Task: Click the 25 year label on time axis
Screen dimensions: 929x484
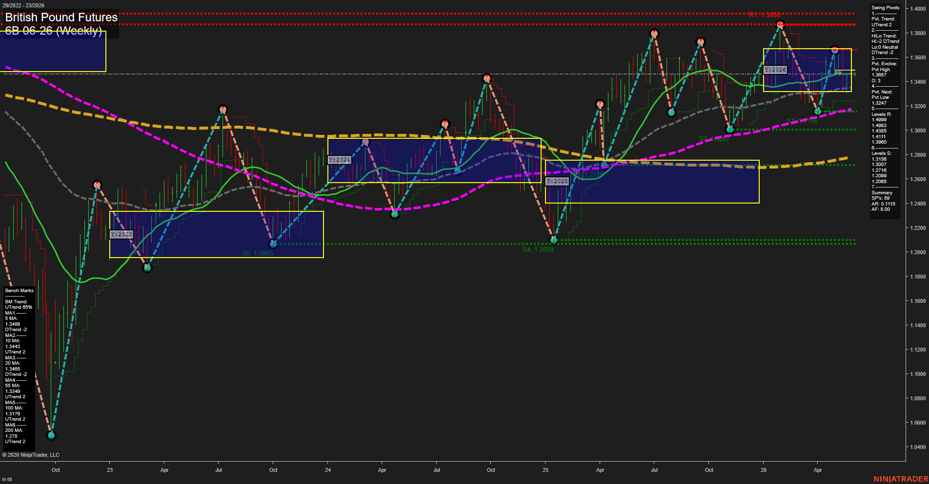Action: tap(545, 470)
